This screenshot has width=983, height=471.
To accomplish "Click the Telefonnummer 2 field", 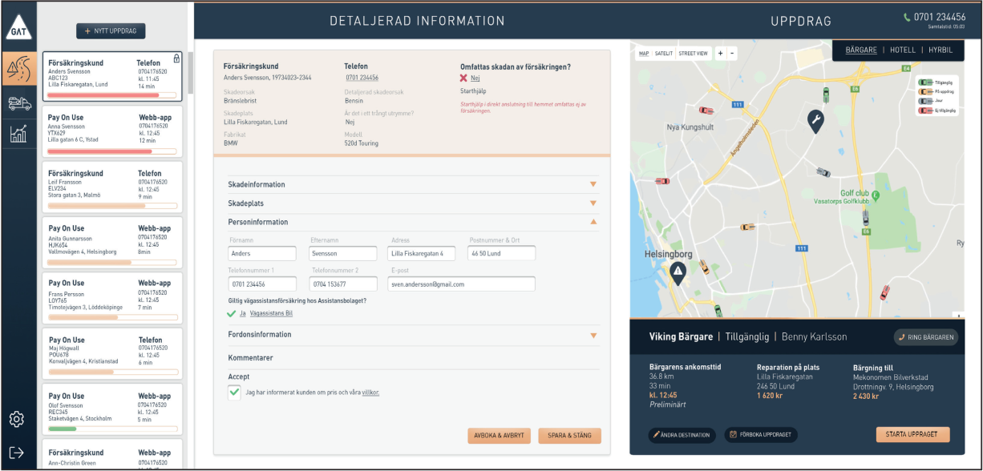I will [343, 284].
